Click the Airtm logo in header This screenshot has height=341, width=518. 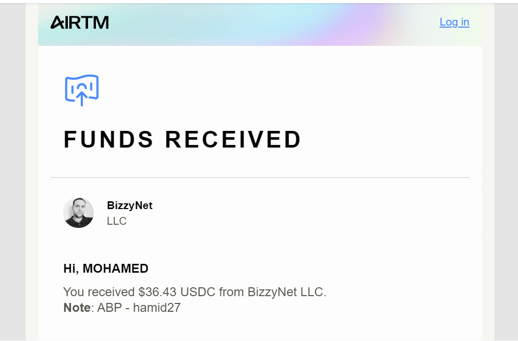(x=79, y=22)
